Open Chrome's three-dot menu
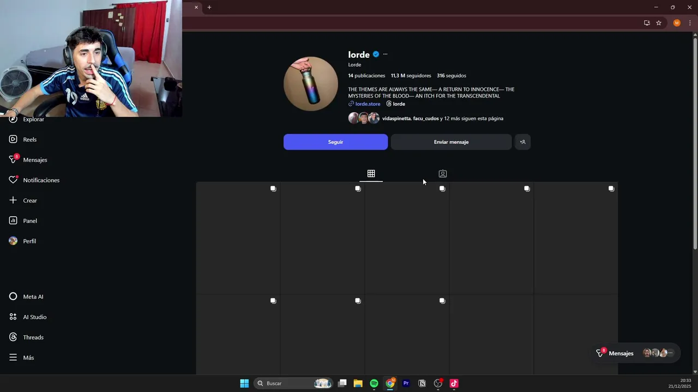This screenshot has width=698, height=392. (689, 23)
